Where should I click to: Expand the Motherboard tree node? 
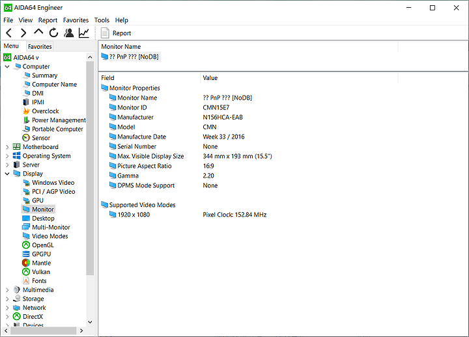point(7,147)
